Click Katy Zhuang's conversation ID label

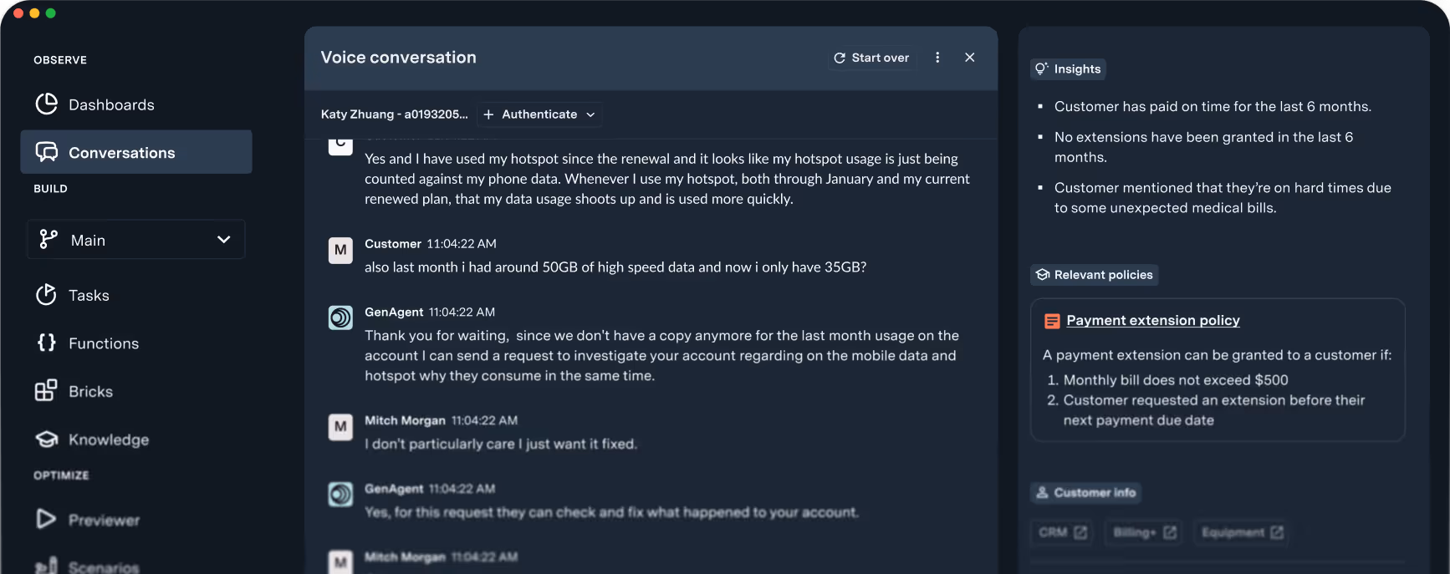pyautogui.click(x=395, y=114)
